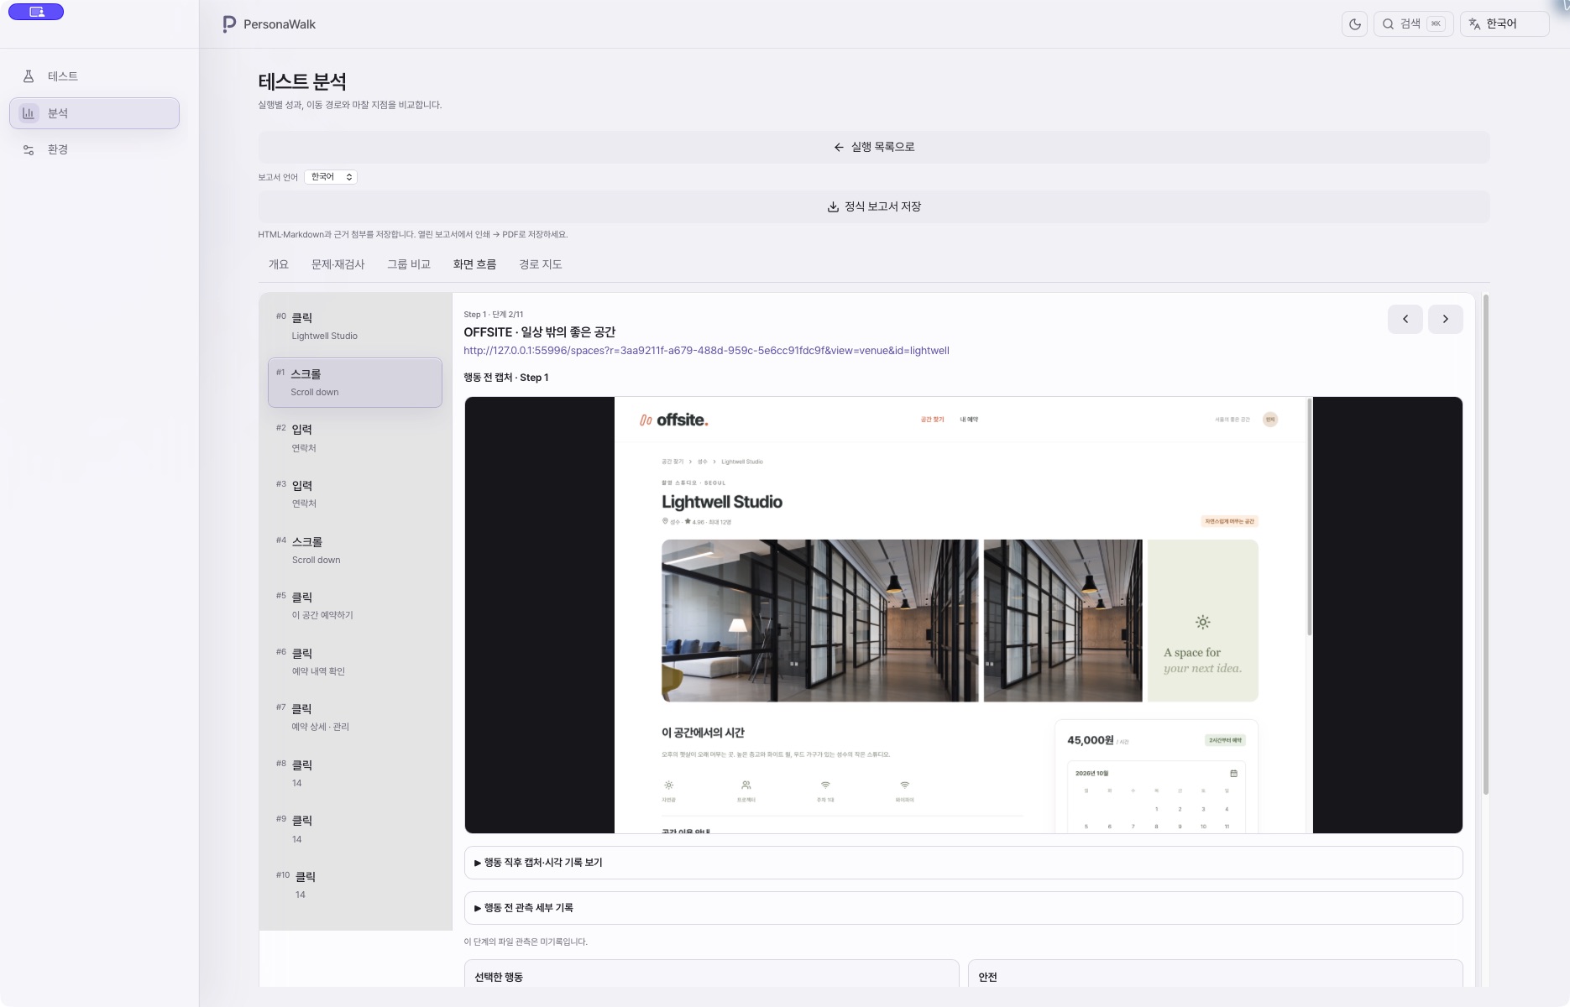Select step #5 클릭 이 공간 예약하기

[x=355, y=606]
